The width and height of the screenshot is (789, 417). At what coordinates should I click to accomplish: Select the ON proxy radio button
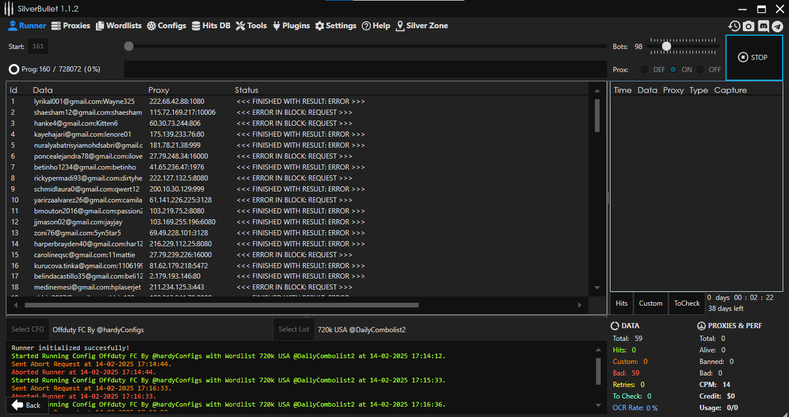pyautogui.click(x=673, y=70)
